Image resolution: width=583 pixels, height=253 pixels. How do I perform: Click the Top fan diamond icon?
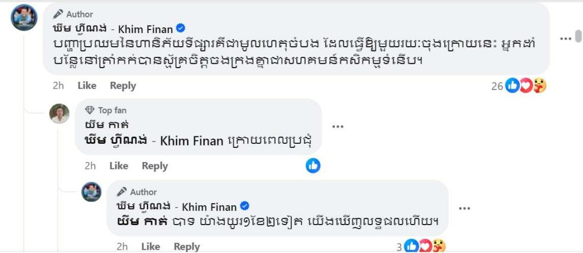89,110
